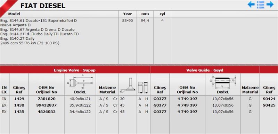Select the Engine Valve - Supap header
This screenshot has height=134, width=278.
tap(75, 70)
